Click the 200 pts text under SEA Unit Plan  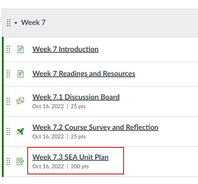80,166
